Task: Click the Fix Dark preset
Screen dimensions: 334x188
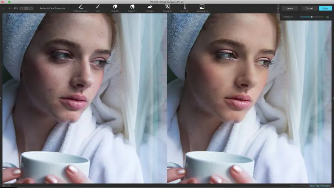Action: 150,7
